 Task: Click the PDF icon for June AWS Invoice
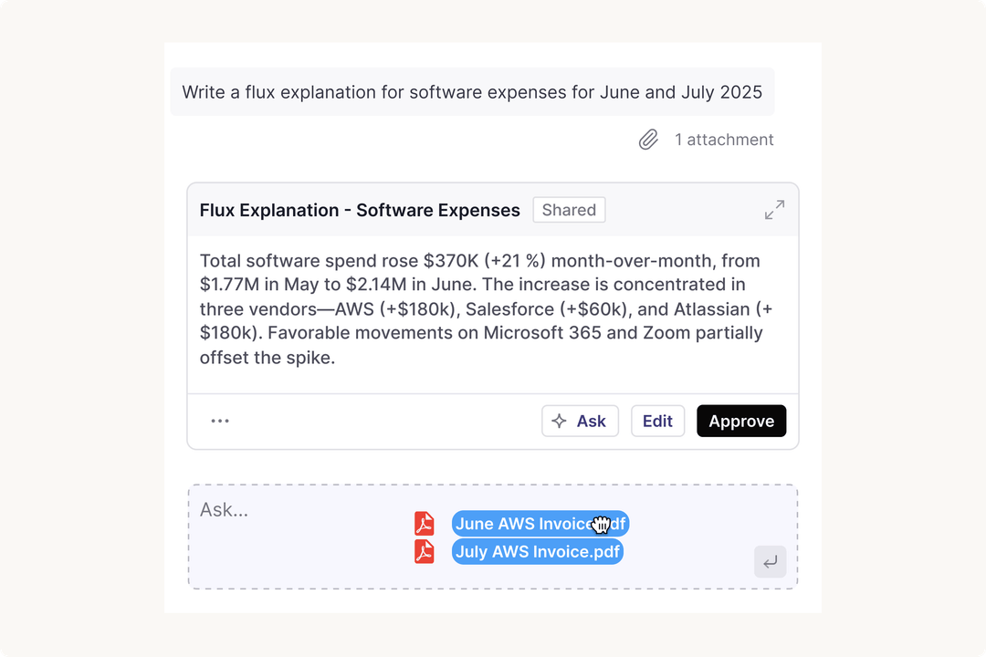pos(425,524)
